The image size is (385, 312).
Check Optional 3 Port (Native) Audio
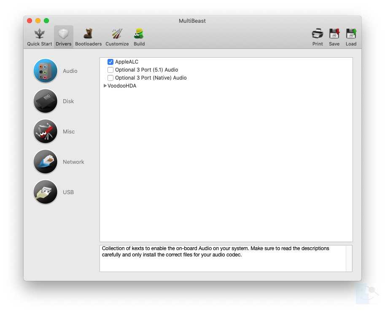(110, 78)
